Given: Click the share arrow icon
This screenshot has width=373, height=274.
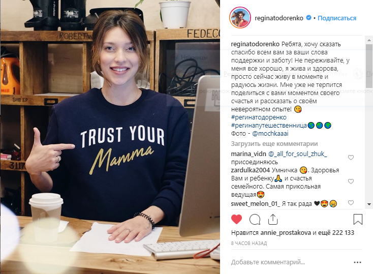Looking at the screenshot, I should click(x=273, y=219).
